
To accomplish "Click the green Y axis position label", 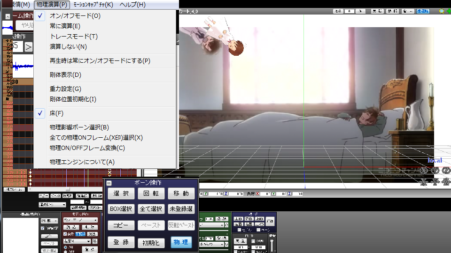I will (x=206, y=194).
